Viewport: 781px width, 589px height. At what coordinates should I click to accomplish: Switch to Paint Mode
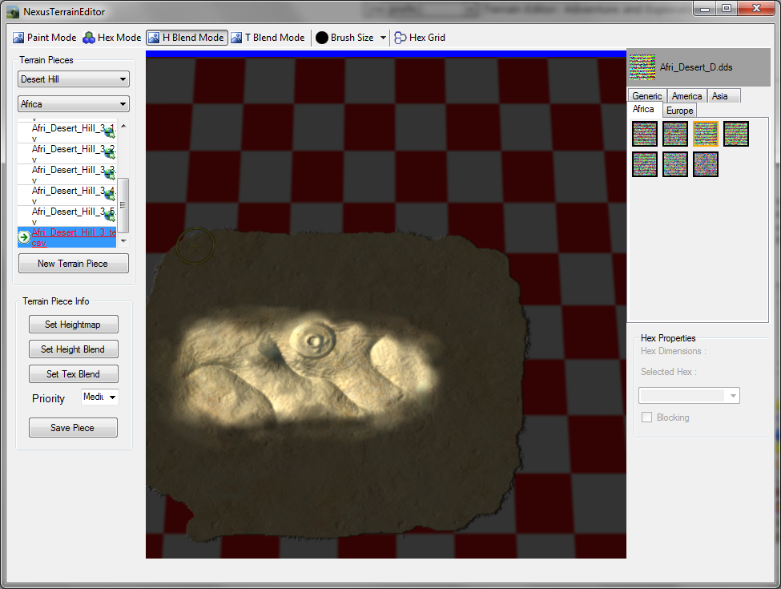44,38
